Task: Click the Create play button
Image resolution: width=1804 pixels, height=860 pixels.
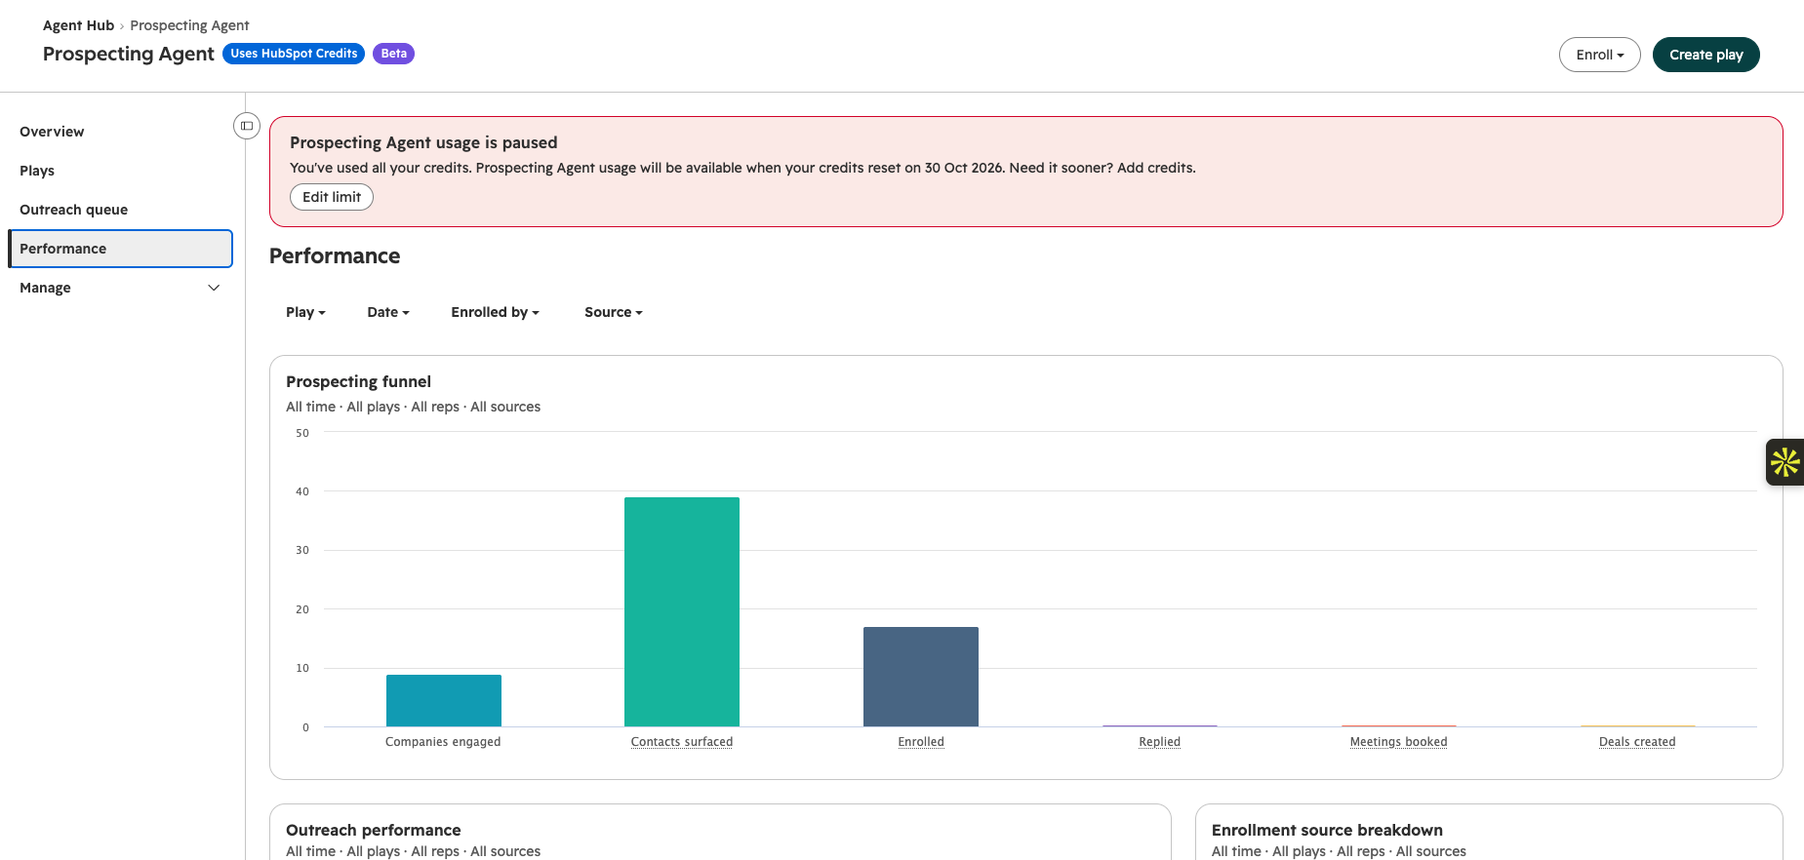Action: coord(1705,55)
